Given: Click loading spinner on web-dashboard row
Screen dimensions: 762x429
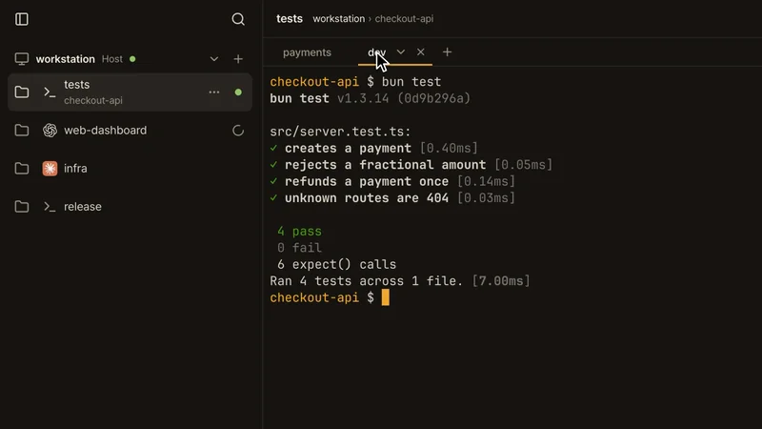Looking at the screenshot, I should pos(237,131).
